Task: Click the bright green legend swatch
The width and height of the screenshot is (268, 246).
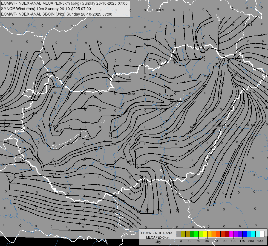Action: click(196, 234)
